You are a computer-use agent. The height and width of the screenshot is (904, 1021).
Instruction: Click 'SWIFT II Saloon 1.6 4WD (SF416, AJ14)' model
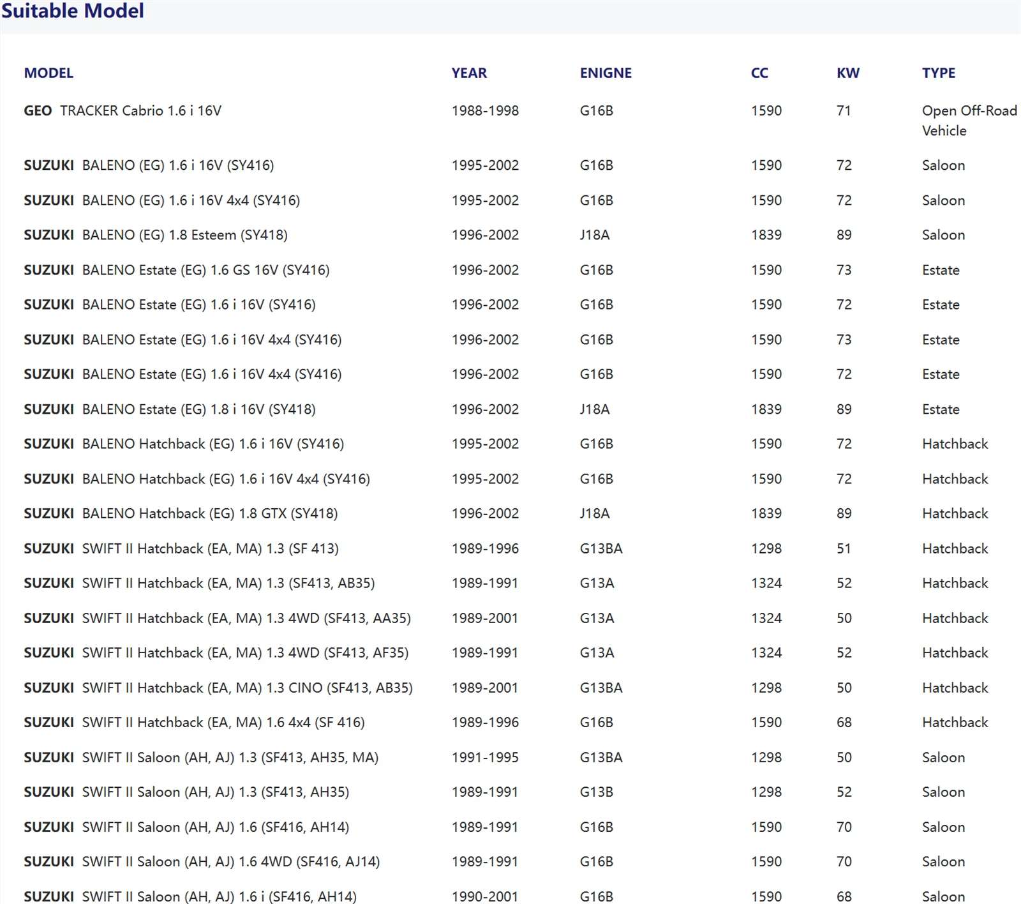point(231,862)
